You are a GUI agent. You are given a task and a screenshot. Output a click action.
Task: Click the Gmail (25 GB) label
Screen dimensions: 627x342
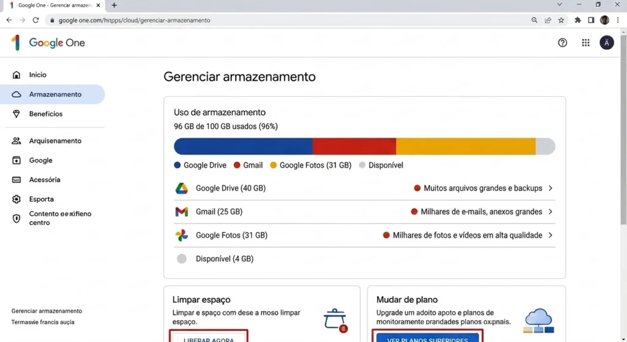click(x=219, y=212)
